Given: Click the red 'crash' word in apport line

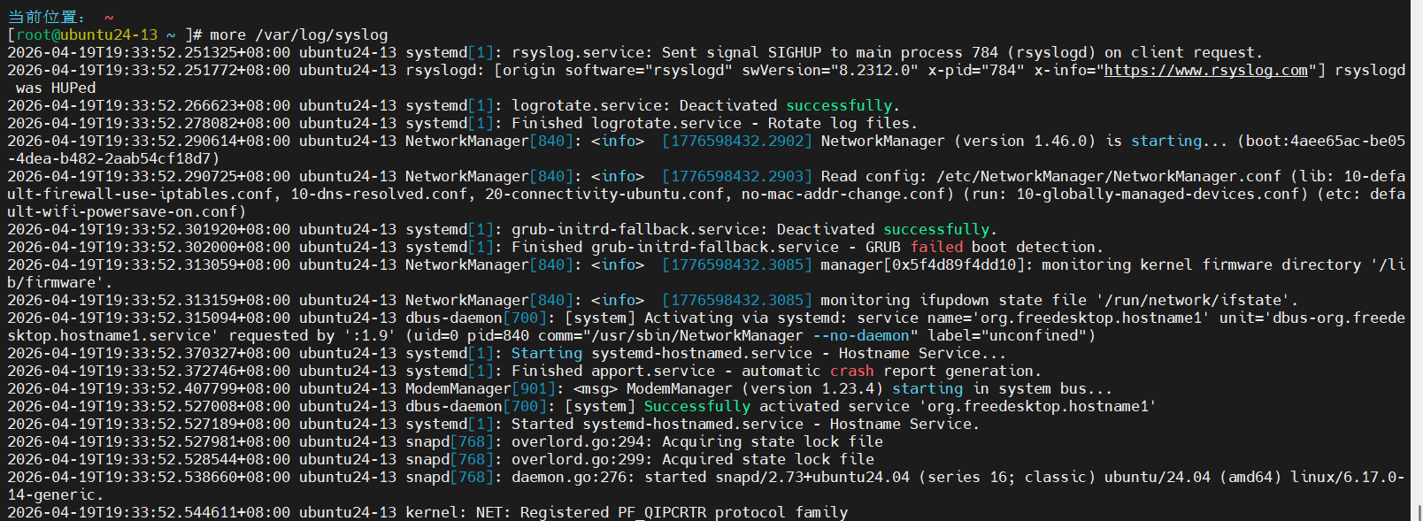Looking at the screenshot, I should pyautogui.click(x=852, y=372).
